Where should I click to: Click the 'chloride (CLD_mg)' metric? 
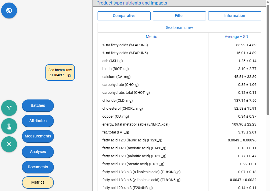click(117, 100)
